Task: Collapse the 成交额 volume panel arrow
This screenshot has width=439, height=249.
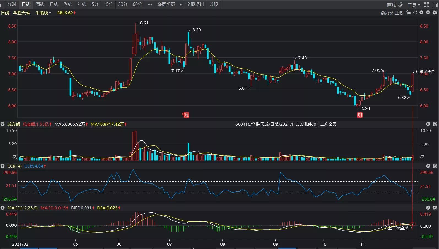Action: click(2, 124)
